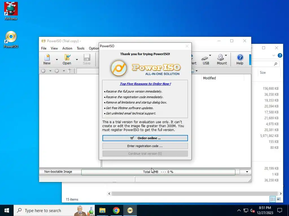Viewport: 289px width, 216px height.
Task: Launch Google Chrome from the taskbar
Action: pyautogui.click(x=116, y=210)
